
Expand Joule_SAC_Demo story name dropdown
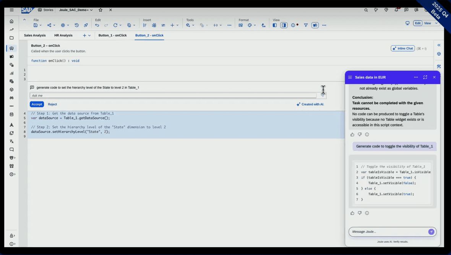coord(91,10)
